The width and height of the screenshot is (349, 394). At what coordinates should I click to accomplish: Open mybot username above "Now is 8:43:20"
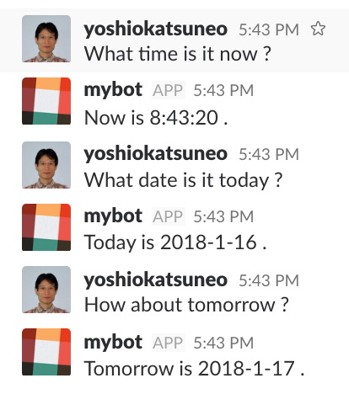[x=113, y=90]
